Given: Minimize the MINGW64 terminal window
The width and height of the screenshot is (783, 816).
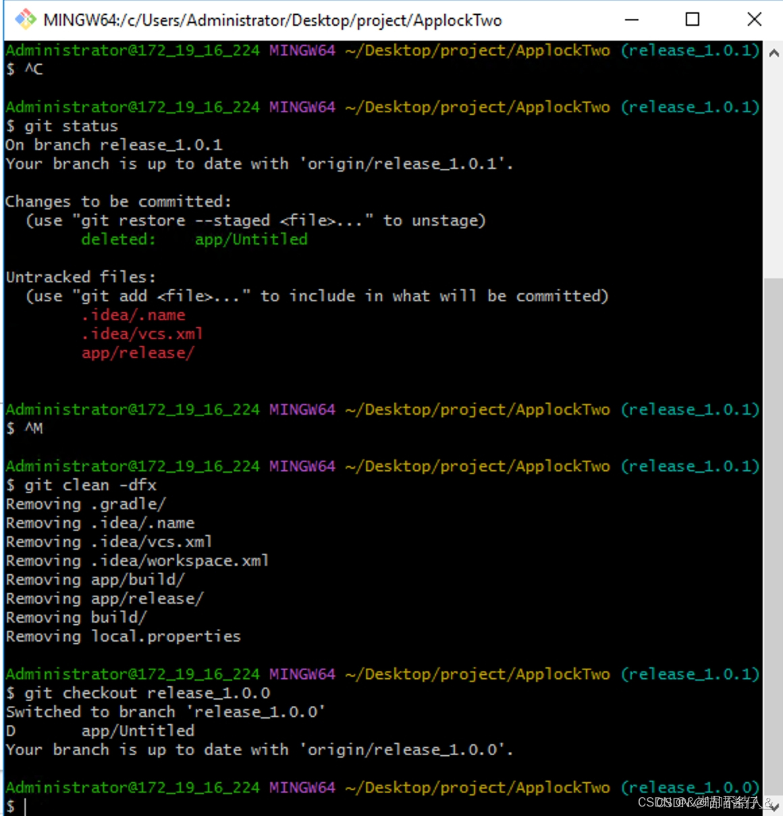Looking at the screenshot, I should [632, 20].
